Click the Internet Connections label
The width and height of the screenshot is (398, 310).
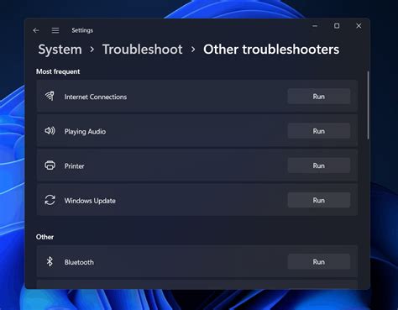pos(96,97)
